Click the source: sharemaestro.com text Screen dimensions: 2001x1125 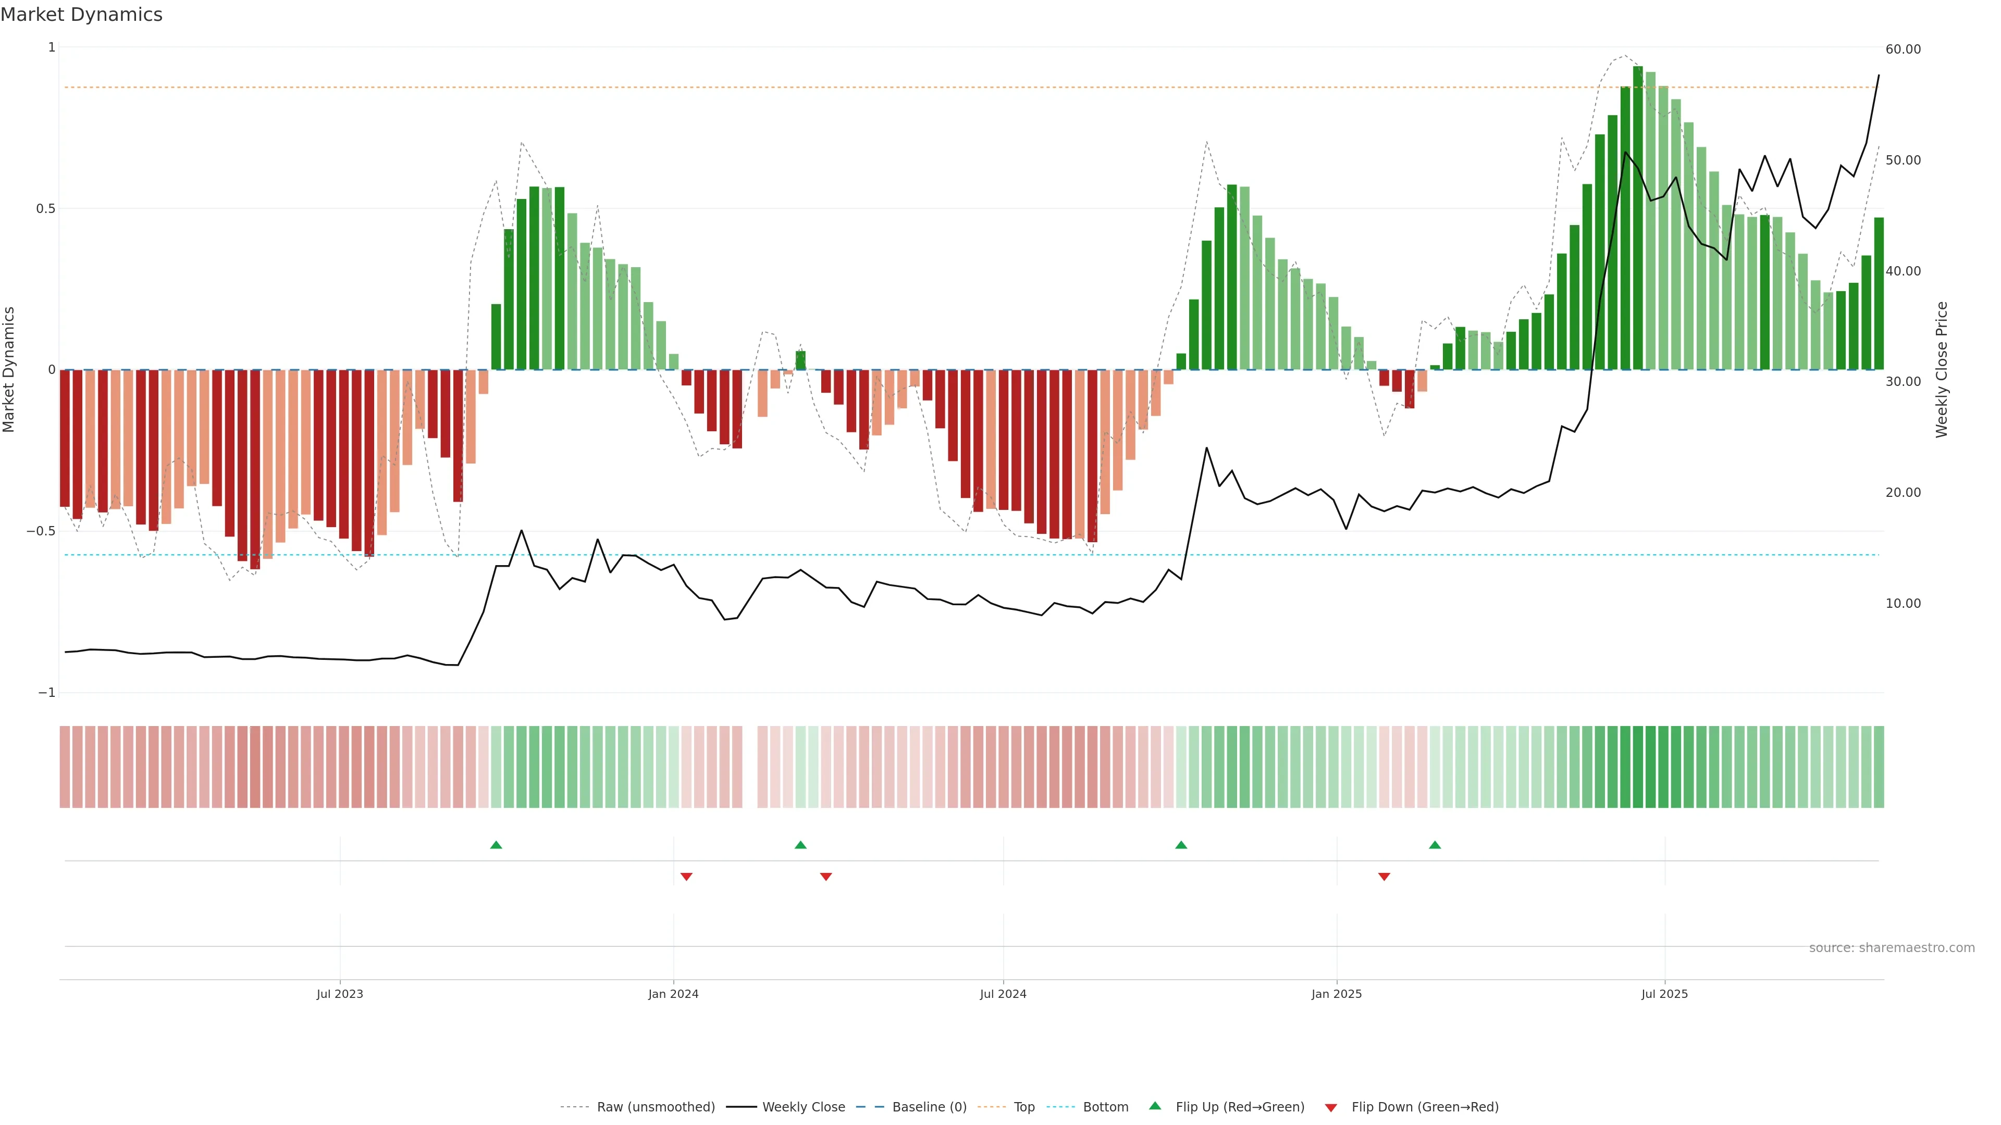pos(1892,948)
